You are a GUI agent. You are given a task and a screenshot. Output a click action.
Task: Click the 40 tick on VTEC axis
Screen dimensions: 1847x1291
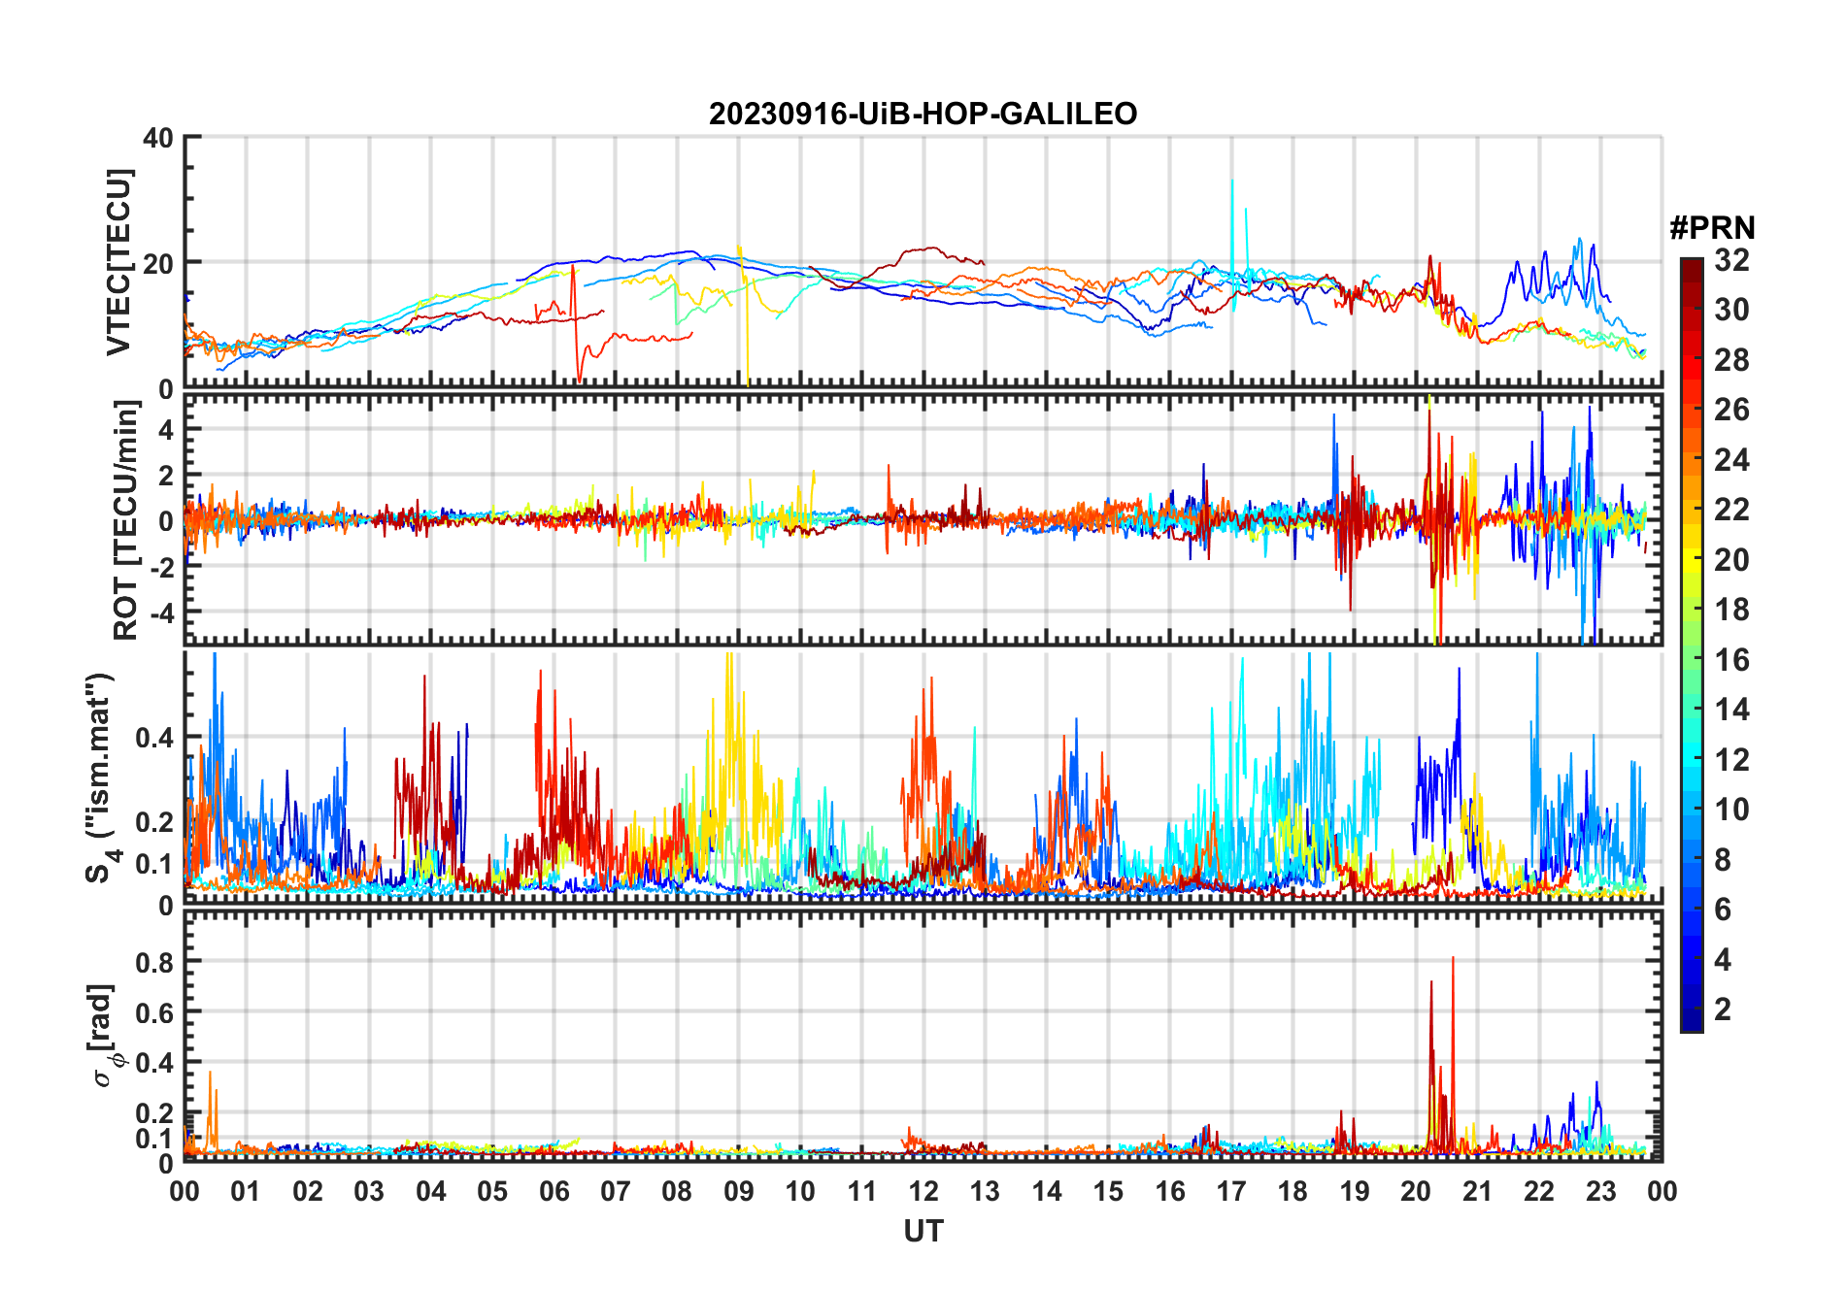(158, 138)
